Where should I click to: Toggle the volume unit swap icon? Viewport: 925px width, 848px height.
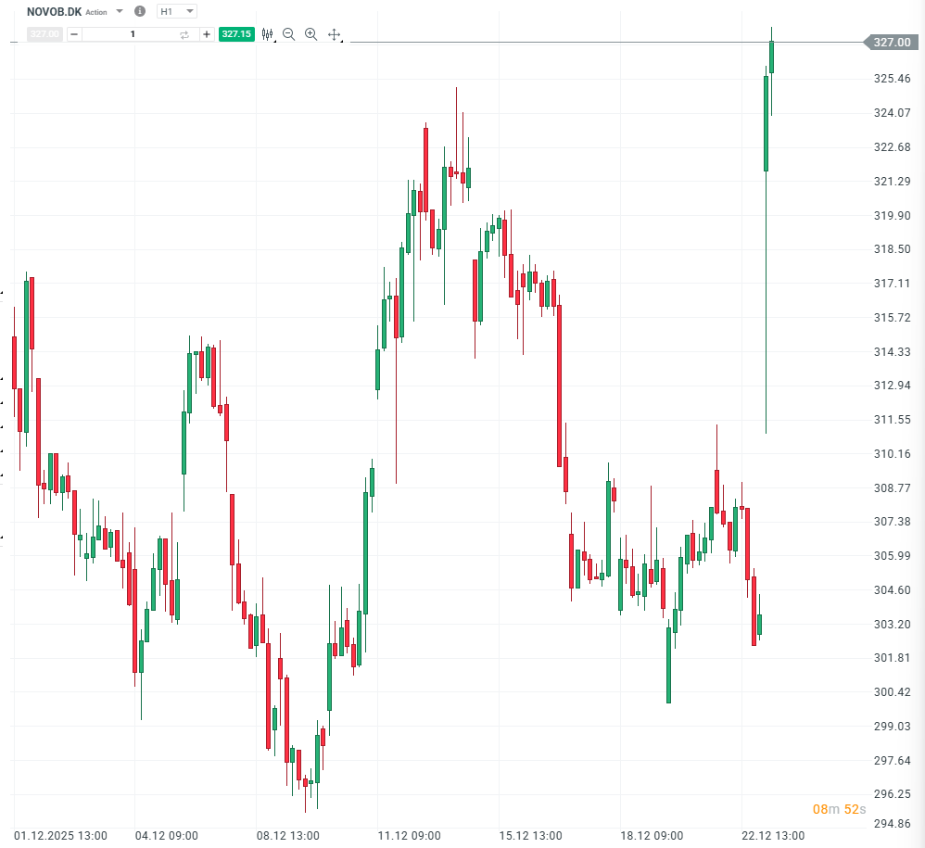[184, 34]
